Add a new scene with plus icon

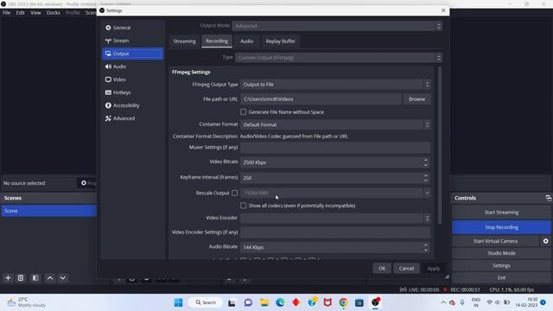tap(8, 278)
